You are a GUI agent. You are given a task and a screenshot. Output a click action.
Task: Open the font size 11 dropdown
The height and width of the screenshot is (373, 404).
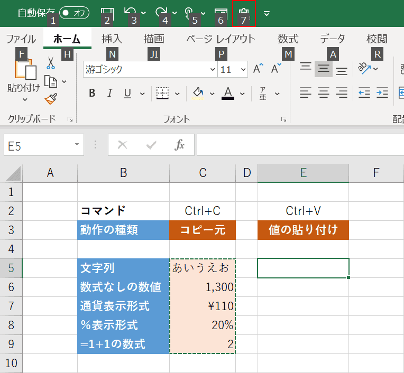click(x=243, y=69)
